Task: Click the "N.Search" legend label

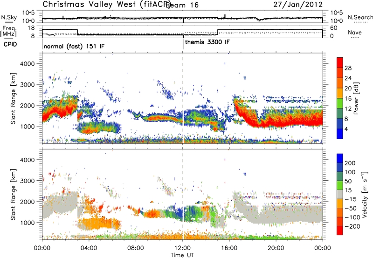Action: [360, 17]
